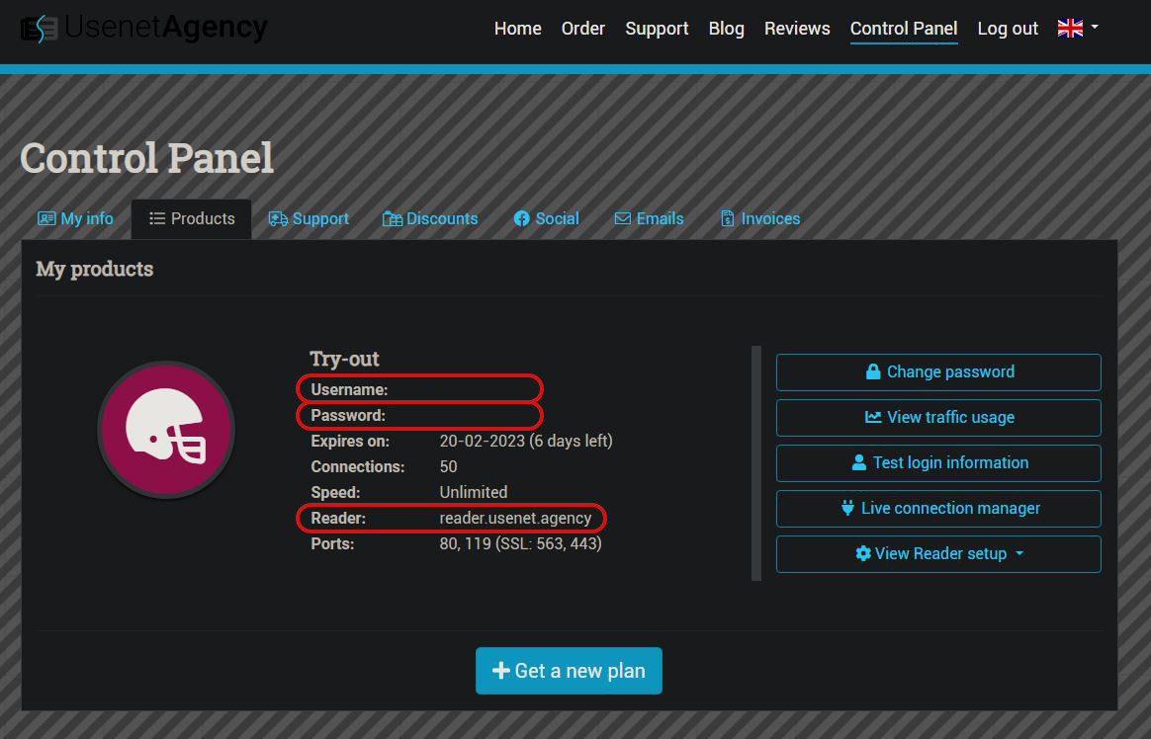Open the Support tab in the control panel
This screenshot has width=1151, height=739.
click(309, 218)
